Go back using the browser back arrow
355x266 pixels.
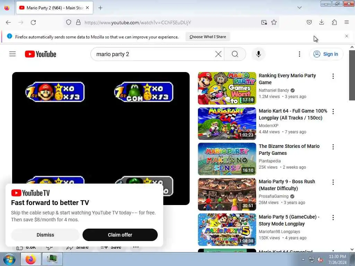(8, 23)
